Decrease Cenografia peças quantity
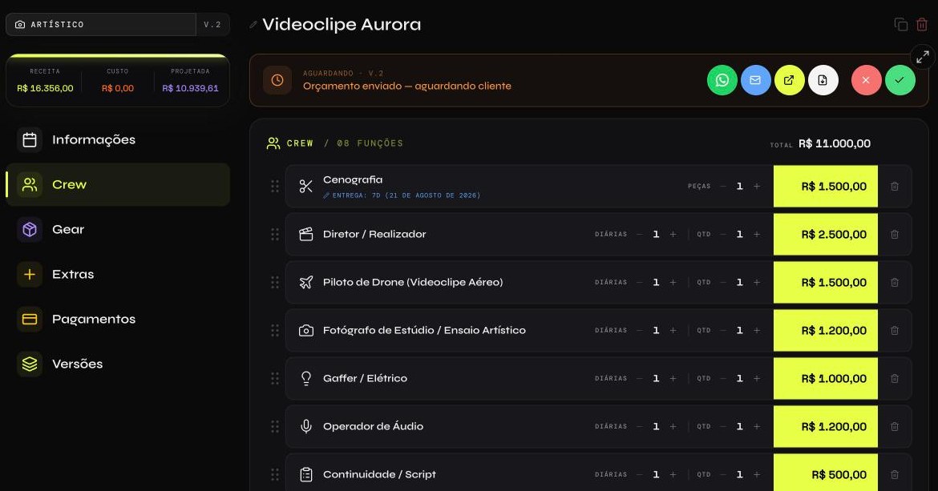Viewport: 938px width, 491px height. tap(723, 187)
